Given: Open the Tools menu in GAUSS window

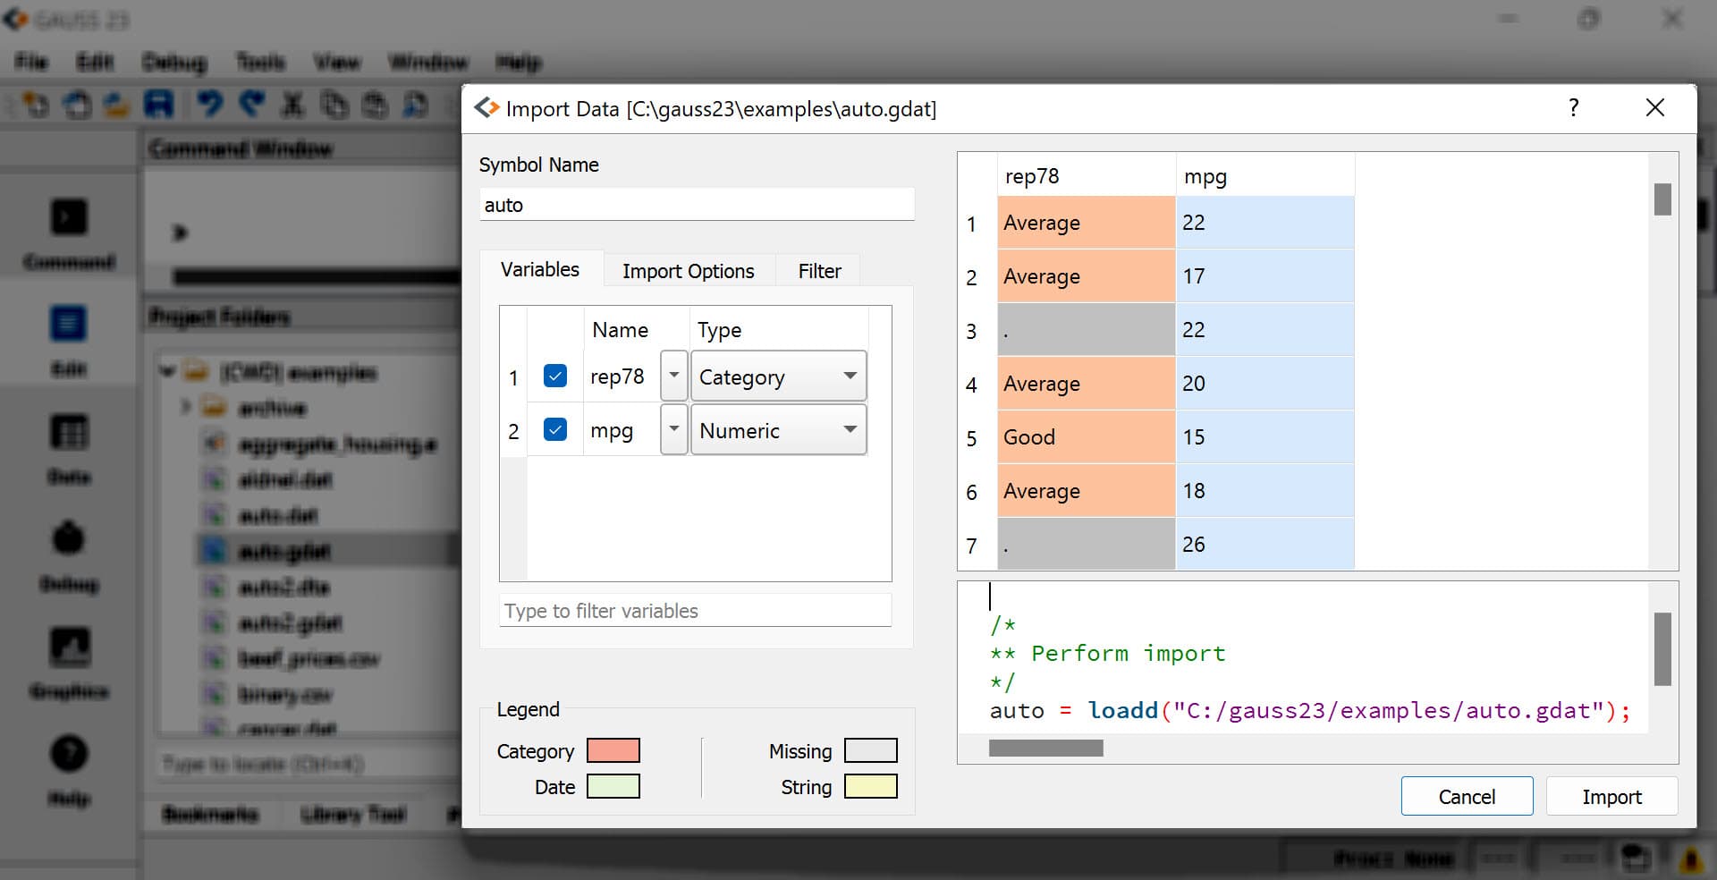Looking at the screenshot, I should pyautogui.click(x=260, y=62).
